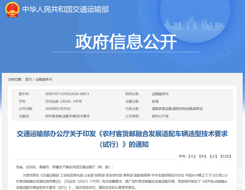Click the national emblem logo
245x190 pixels.
[x=12, y=9]
